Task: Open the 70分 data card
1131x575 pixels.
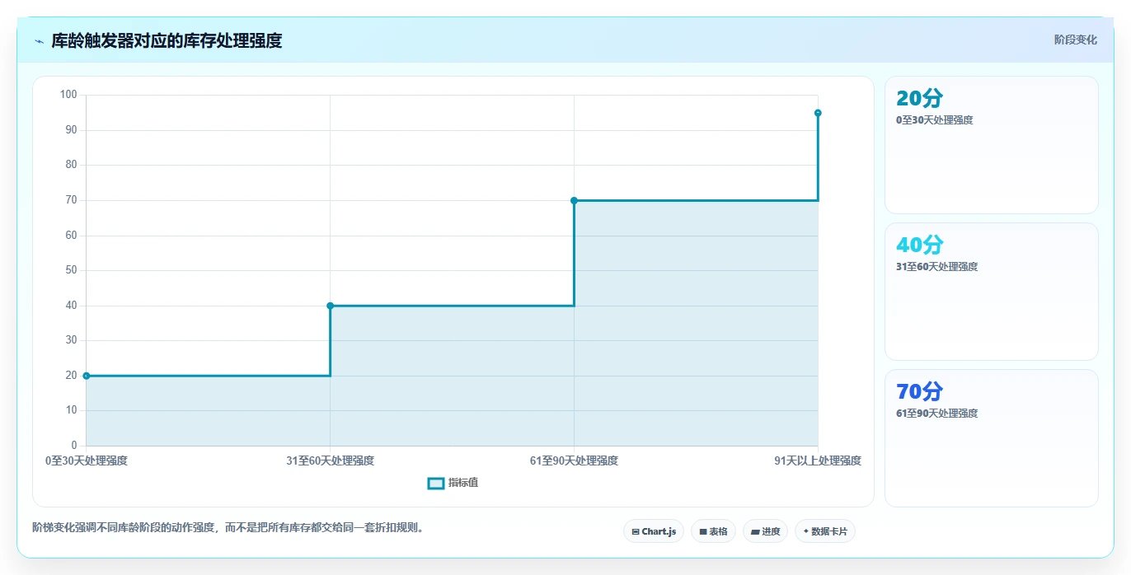Action: click(991, 438)
